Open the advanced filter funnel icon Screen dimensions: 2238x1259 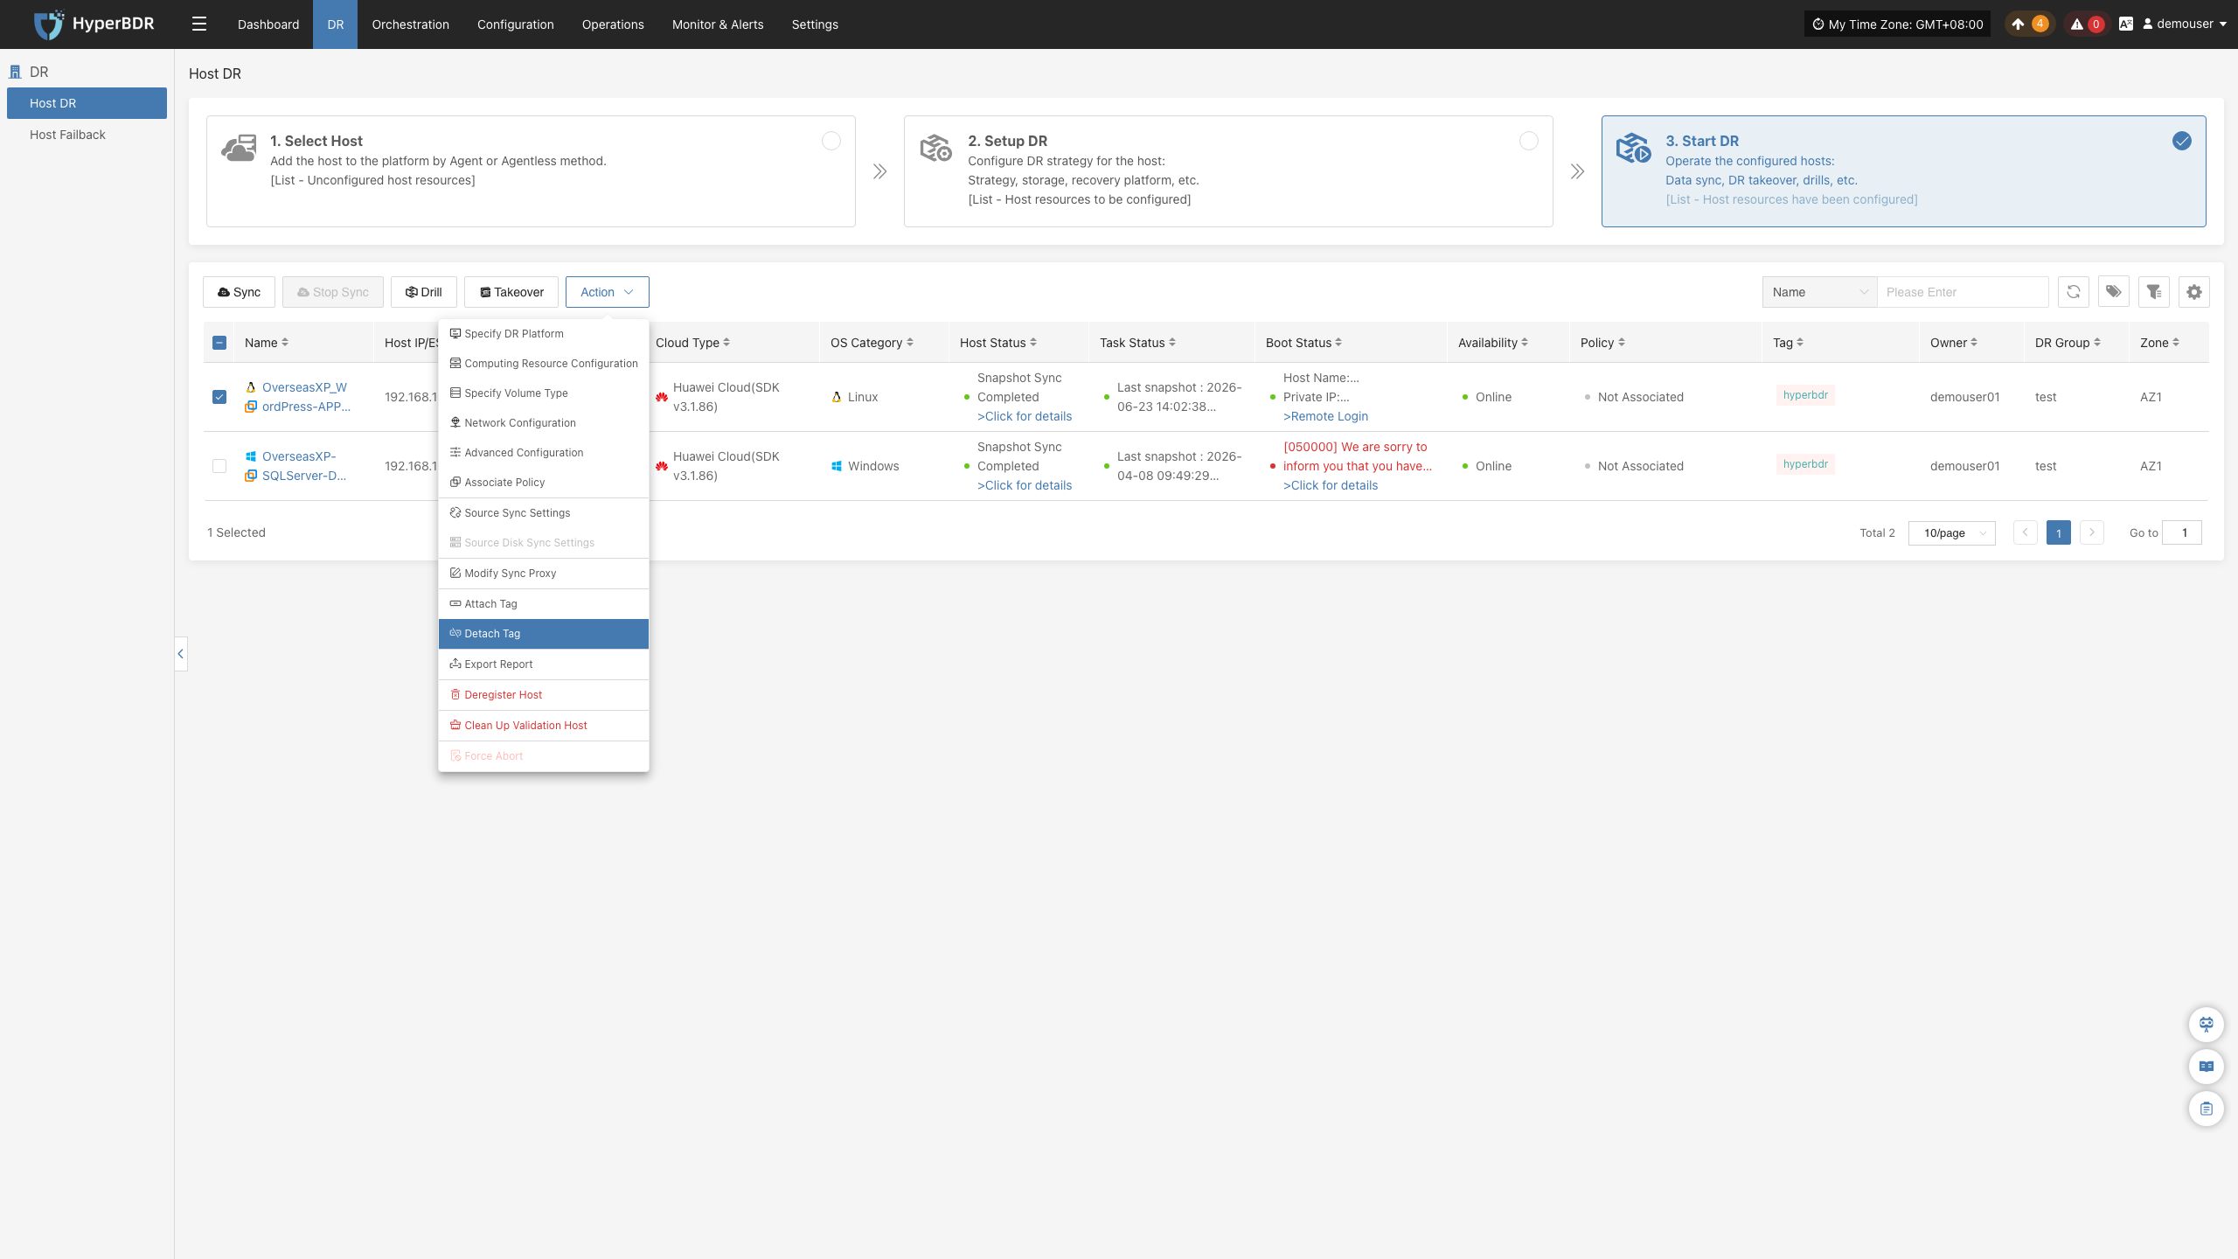click(2154, 292)
